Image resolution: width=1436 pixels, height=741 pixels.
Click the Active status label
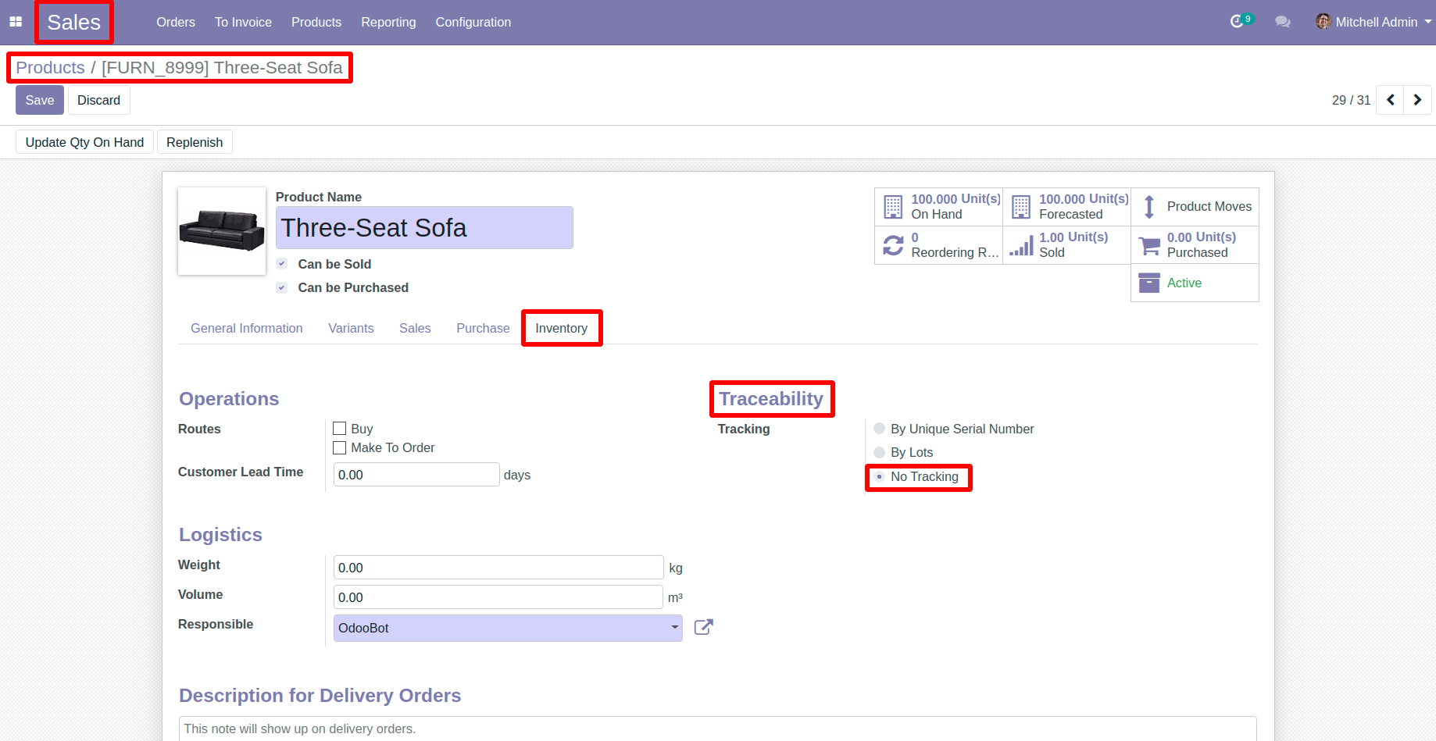(x=1184, y=283)
